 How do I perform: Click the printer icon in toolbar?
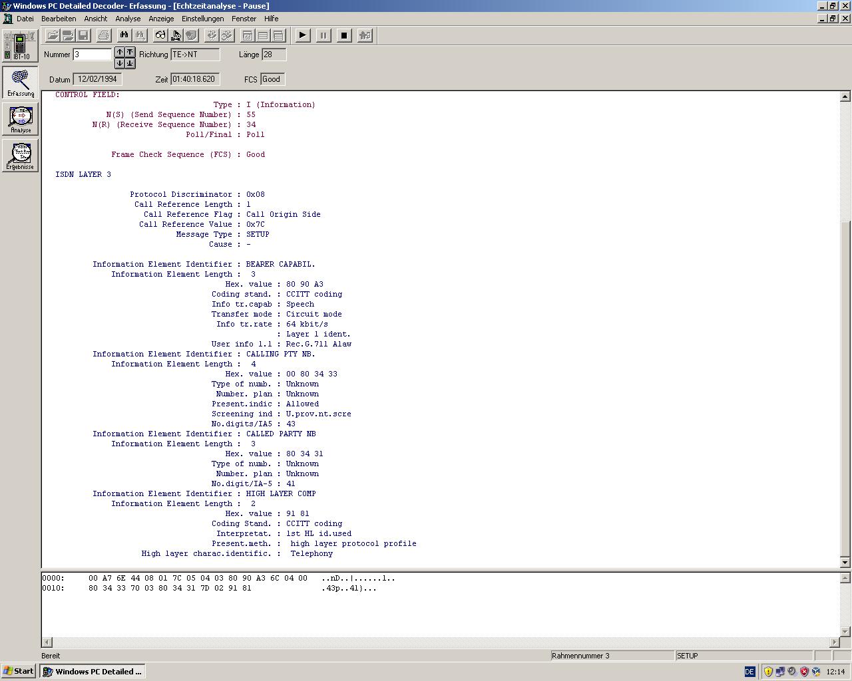pos(104,35)
